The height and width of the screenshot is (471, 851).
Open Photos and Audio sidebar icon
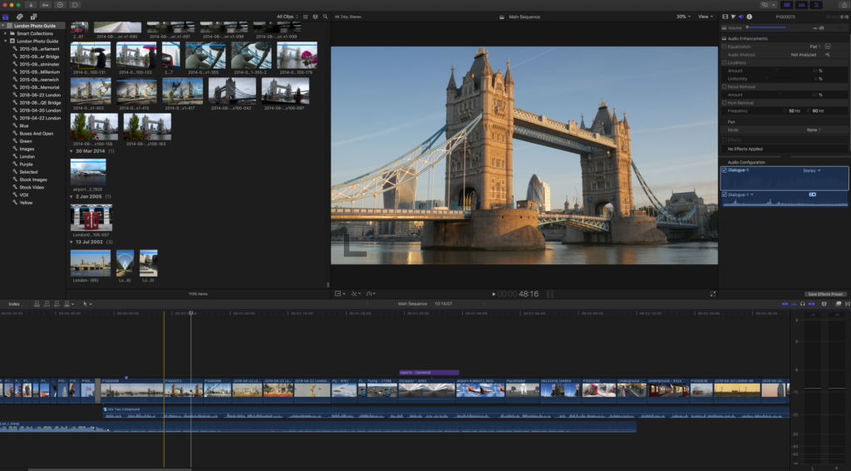[x=20, y=17]
